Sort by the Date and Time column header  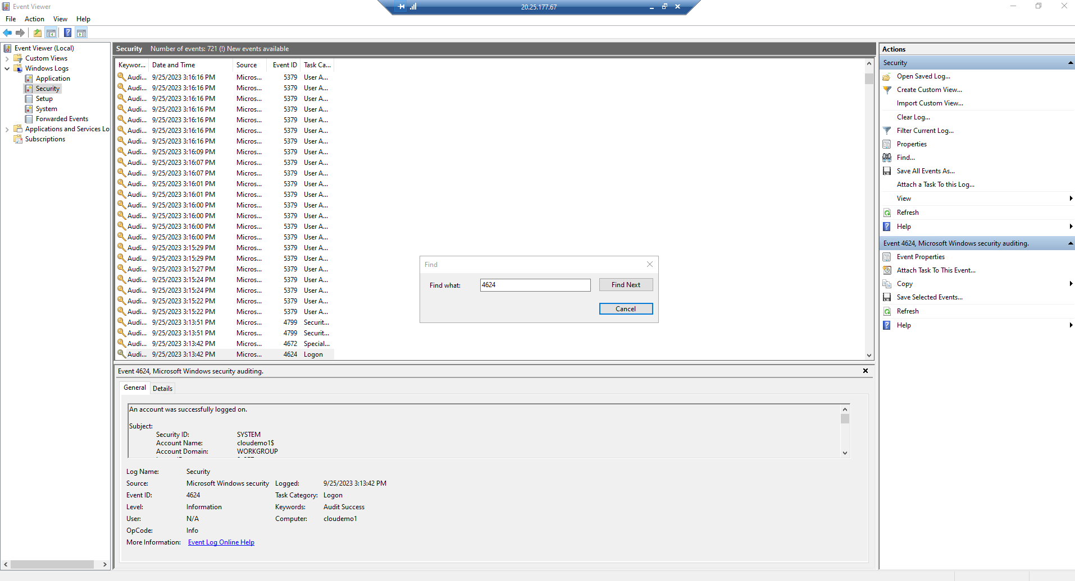[190, 65]
